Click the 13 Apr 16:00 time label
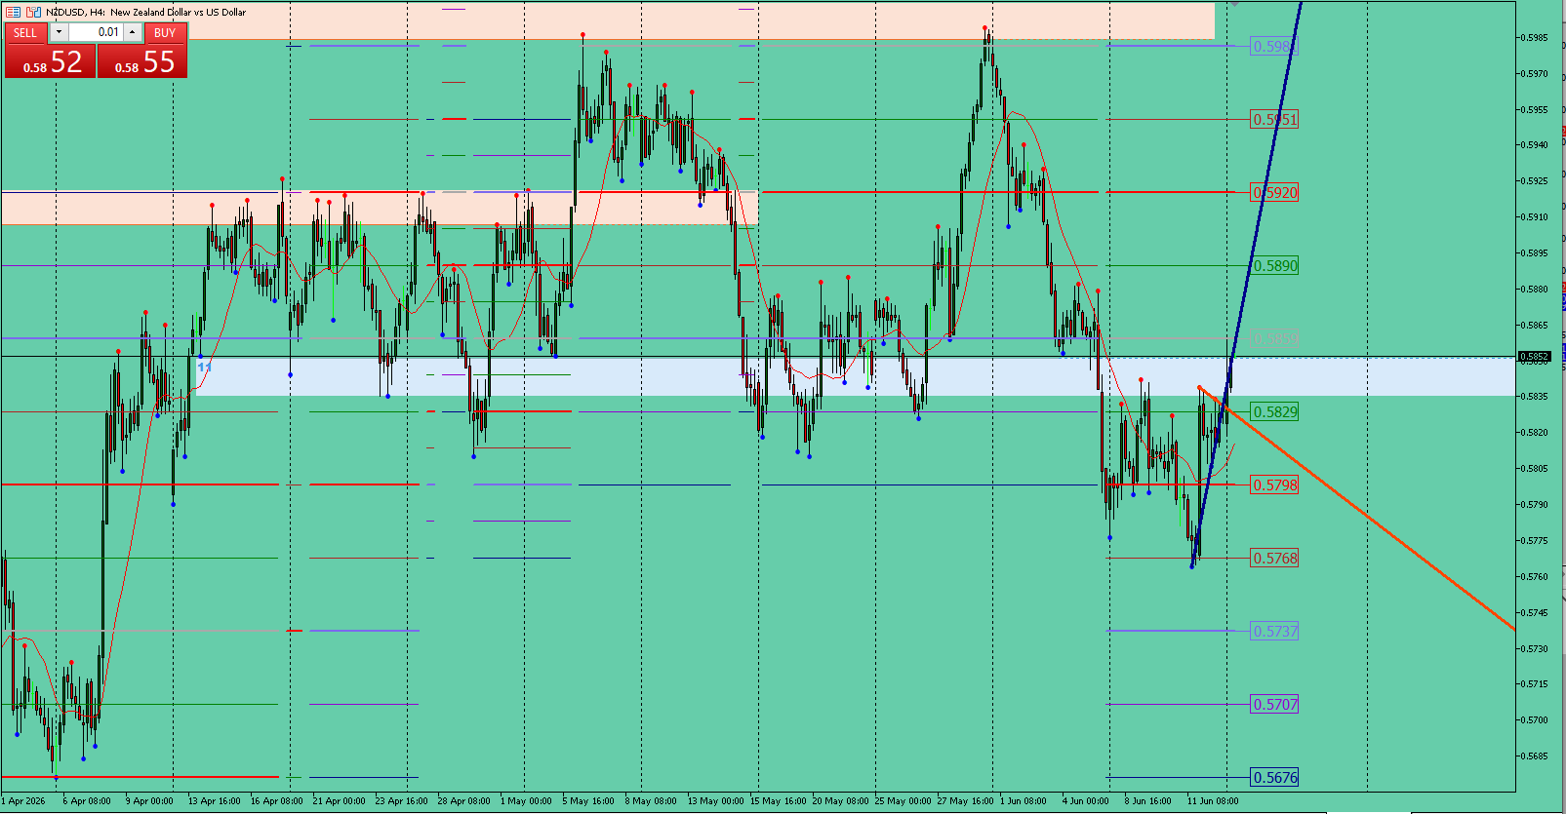This screenshot has width=1566, height=814. point(215,801)
